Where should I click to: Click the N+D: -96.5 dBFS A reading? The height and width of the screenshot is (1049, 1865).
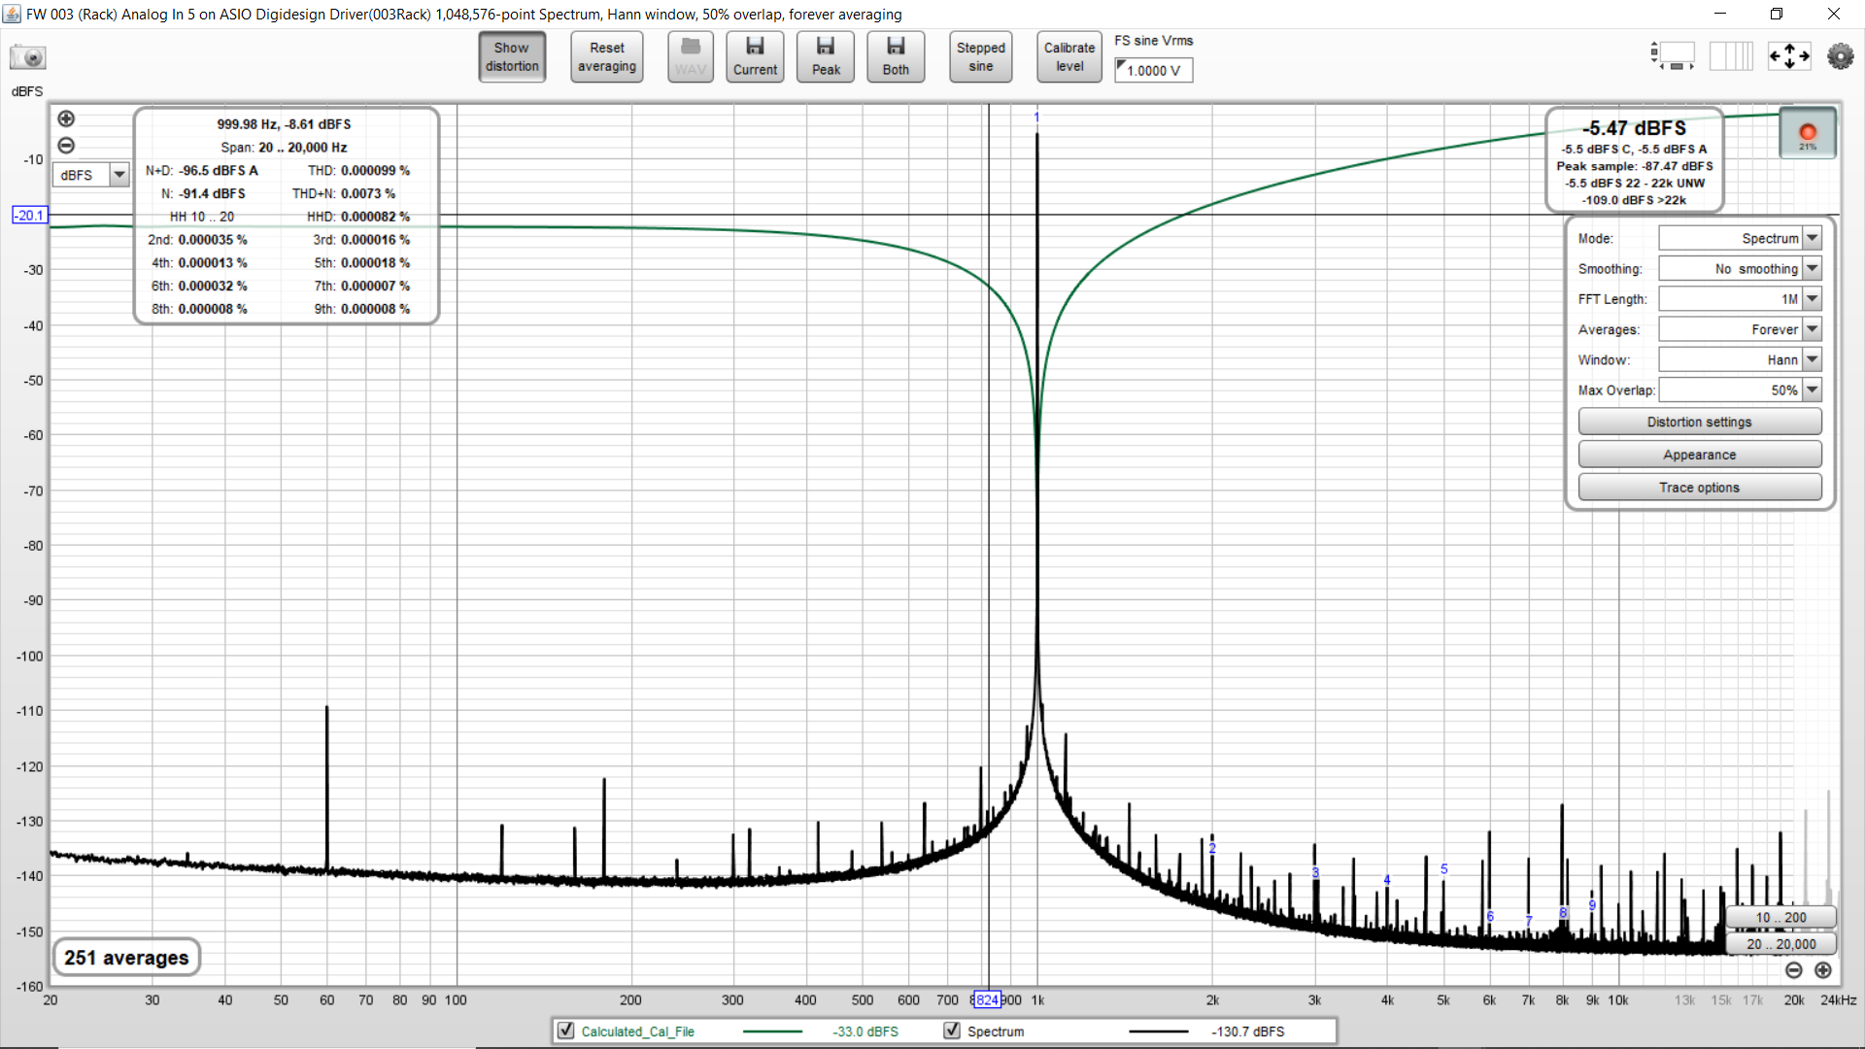tap(202, 171)
